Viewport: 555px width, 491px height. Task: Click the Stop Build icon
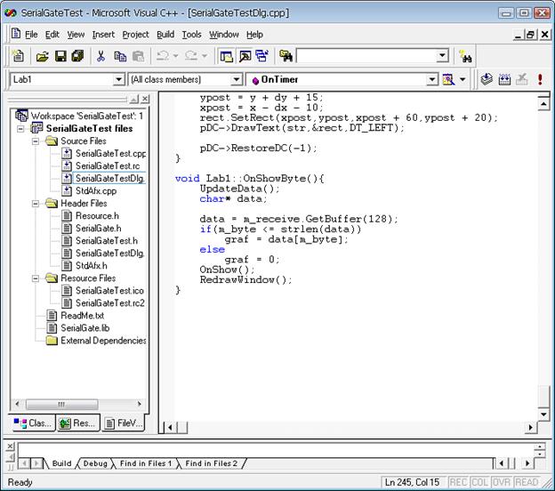click(x=522, y=79)
